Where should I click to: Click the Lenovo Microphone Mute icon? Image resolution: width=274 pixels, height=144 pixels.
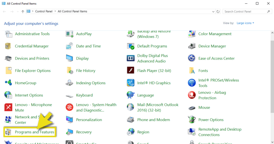tap(8, 107)
